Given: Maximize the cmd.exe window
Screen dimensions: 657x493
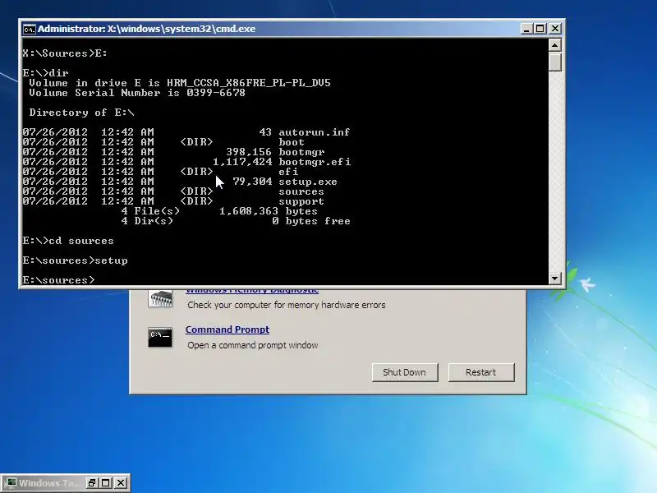Looking at the screenshot, I should tap(540, 29).
